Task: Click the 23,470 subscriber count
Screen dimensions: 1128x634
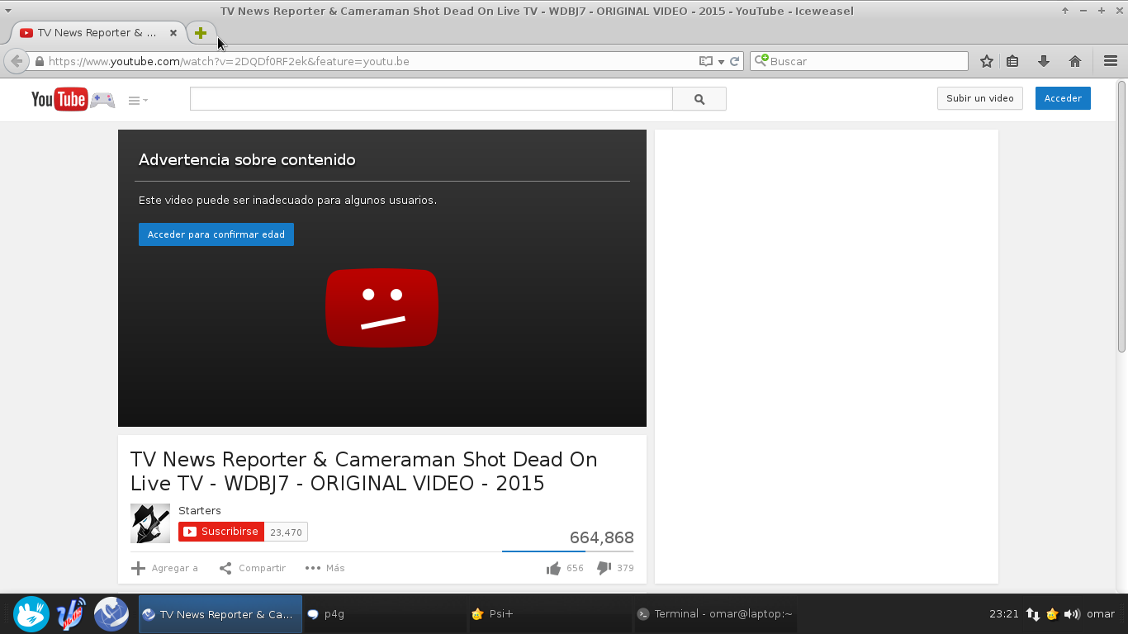Action: pos(286,532)
